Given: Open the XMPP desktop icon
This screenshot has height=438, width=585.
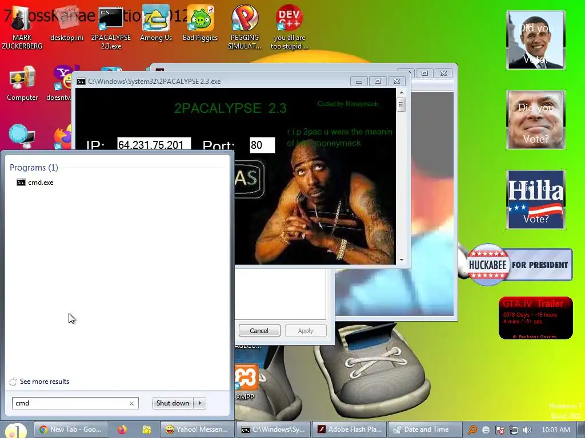Looking at the screenshot, I should [246, 383].
